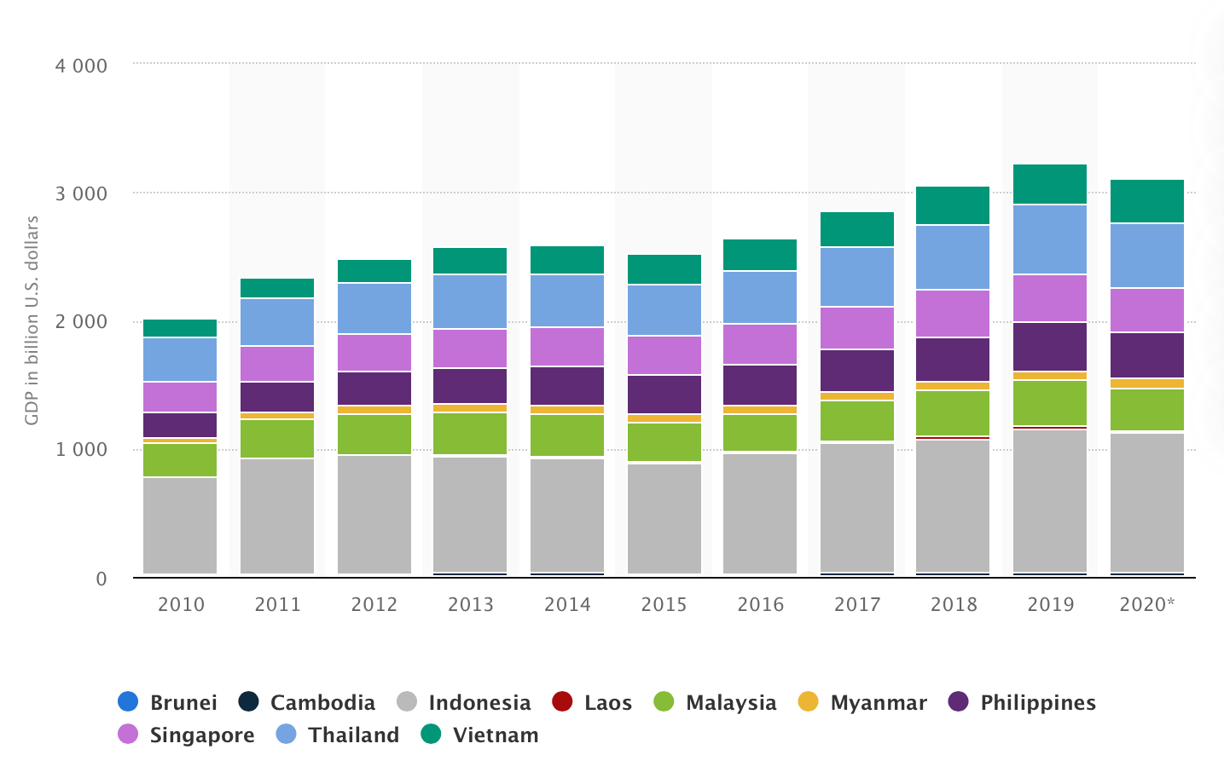The image size is (1224, 778).
Task: Click the 2011 x-axis label
Action: (x=278, y=604)
